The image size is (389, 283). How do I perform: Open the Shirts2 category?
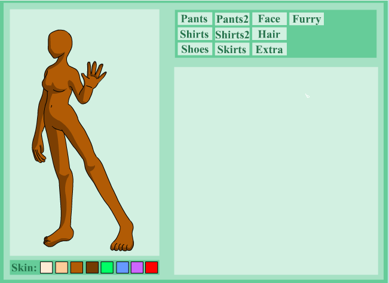tap(232, 34)
